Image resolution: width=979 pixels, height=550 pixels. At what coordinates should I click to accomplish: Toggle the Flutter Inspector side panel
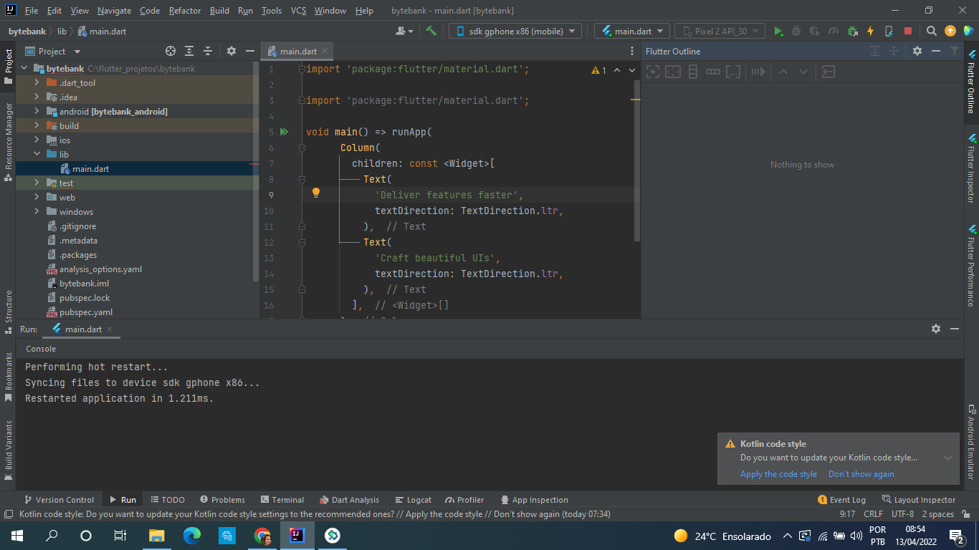click(x=971, y=169)
